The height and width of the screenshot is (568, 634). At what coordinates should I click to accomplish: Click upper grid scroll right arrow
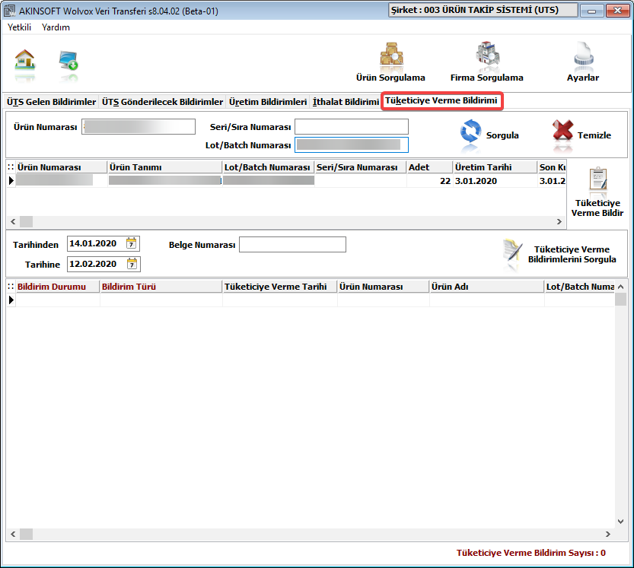(559, 221)
